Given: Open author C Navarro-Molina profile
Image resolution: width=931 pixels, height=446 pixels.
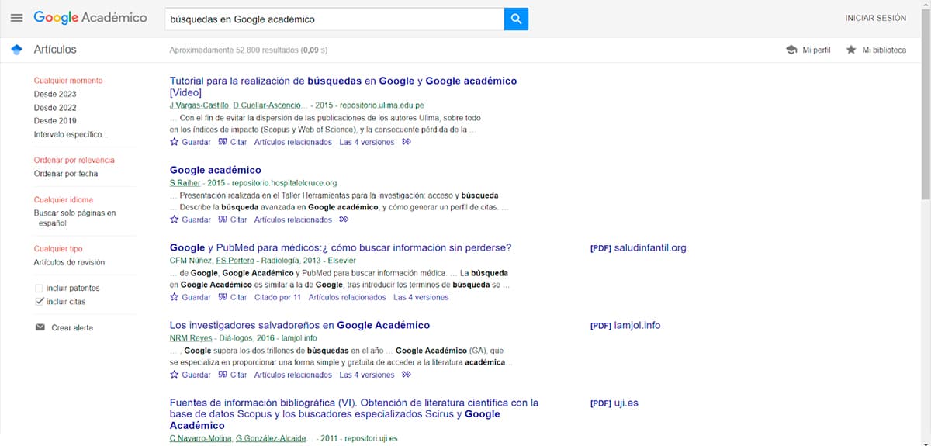Looking at the screenshot, I should pyautogui.click(x=200, y=439).
